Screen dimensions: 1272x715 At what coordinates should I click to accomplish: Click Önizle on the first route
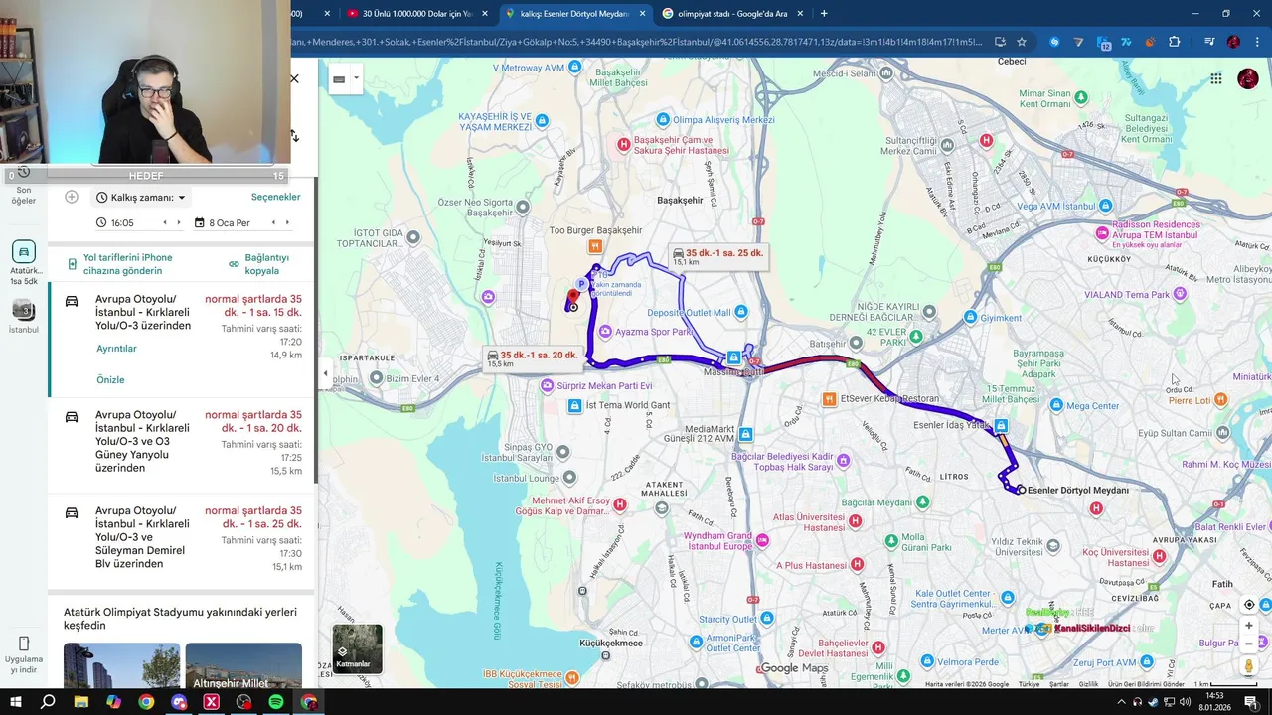[x=110, y=380]
